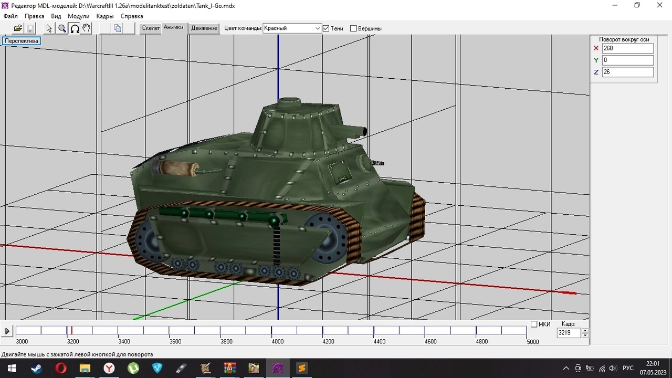Switch to the Анимки mode
The image size is (672, 378).
click(x=174, y=28)
